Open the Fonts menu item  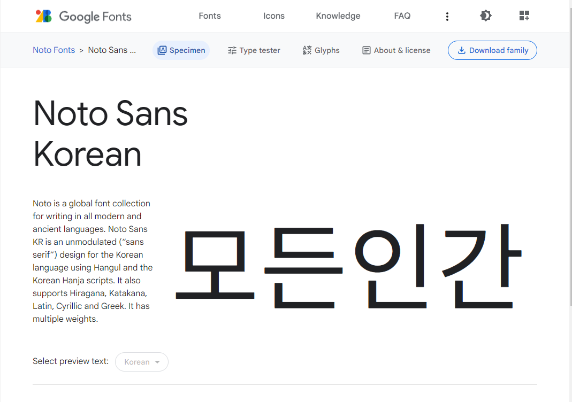pyautogui.click(x=210, y=16)
